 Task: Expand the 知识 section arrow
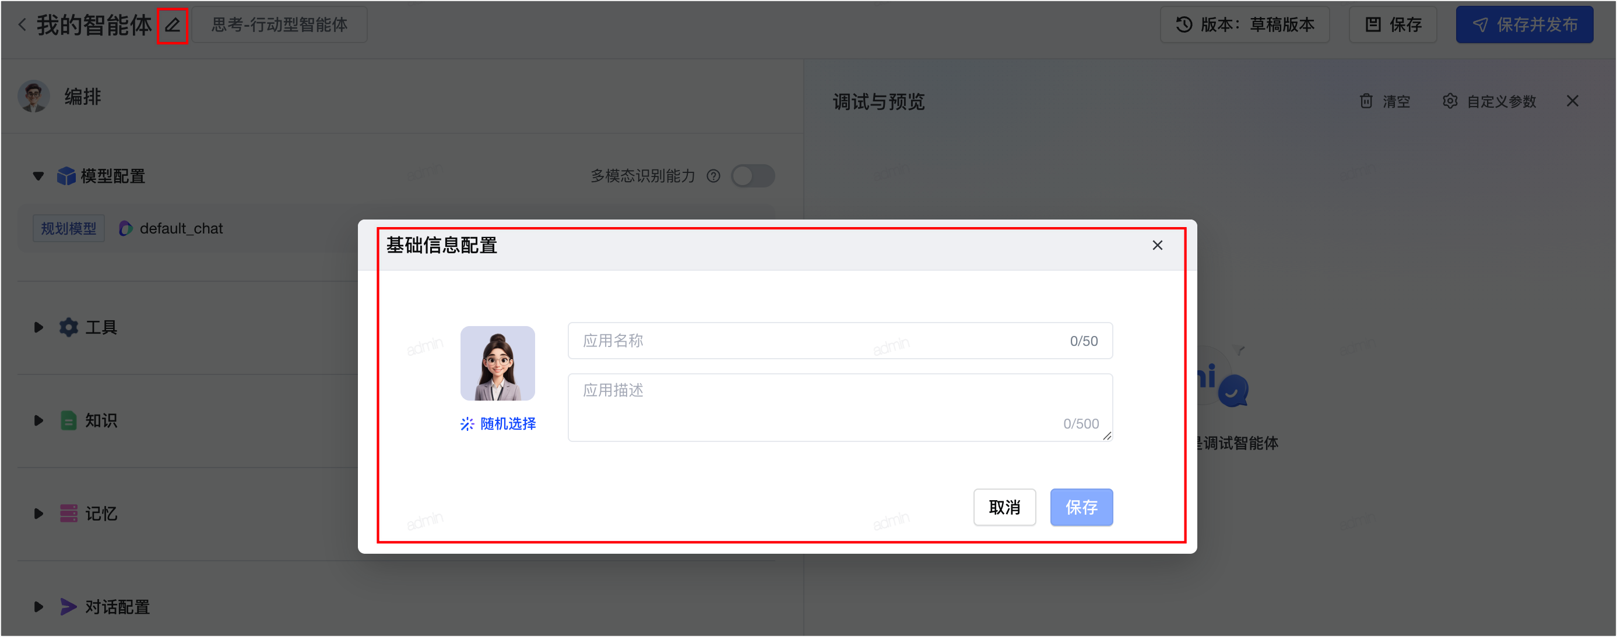[x=38, y=421]
